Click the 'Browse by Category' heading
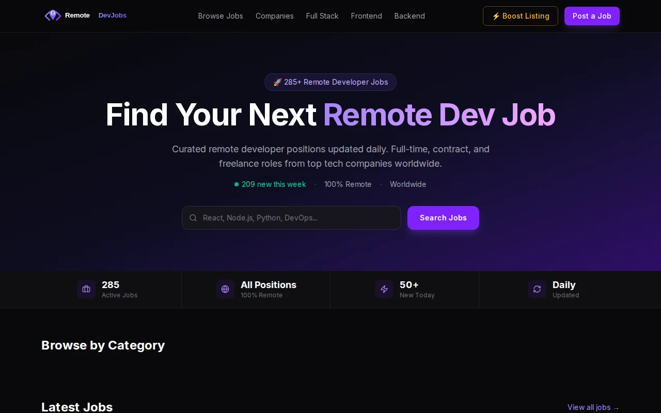Image resolution: width=661 pixels, height=413 pixels. click(x=103, y=345)
